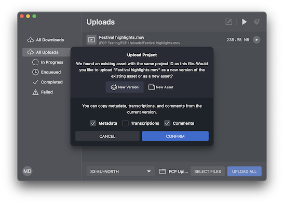Image resolution: width=284 pixels, height=204 pixels.
Task: Click the clear/brush icon in Uploads header
Action: point(256,22)
